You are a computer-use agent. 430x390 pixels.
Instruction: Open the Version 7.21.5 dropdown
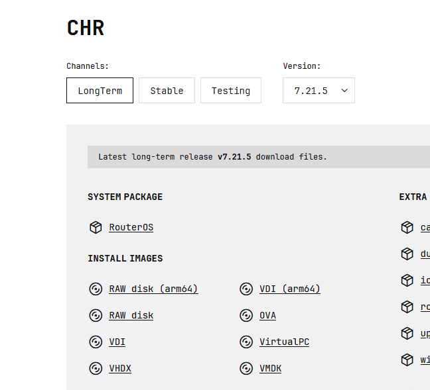(319, 90)
